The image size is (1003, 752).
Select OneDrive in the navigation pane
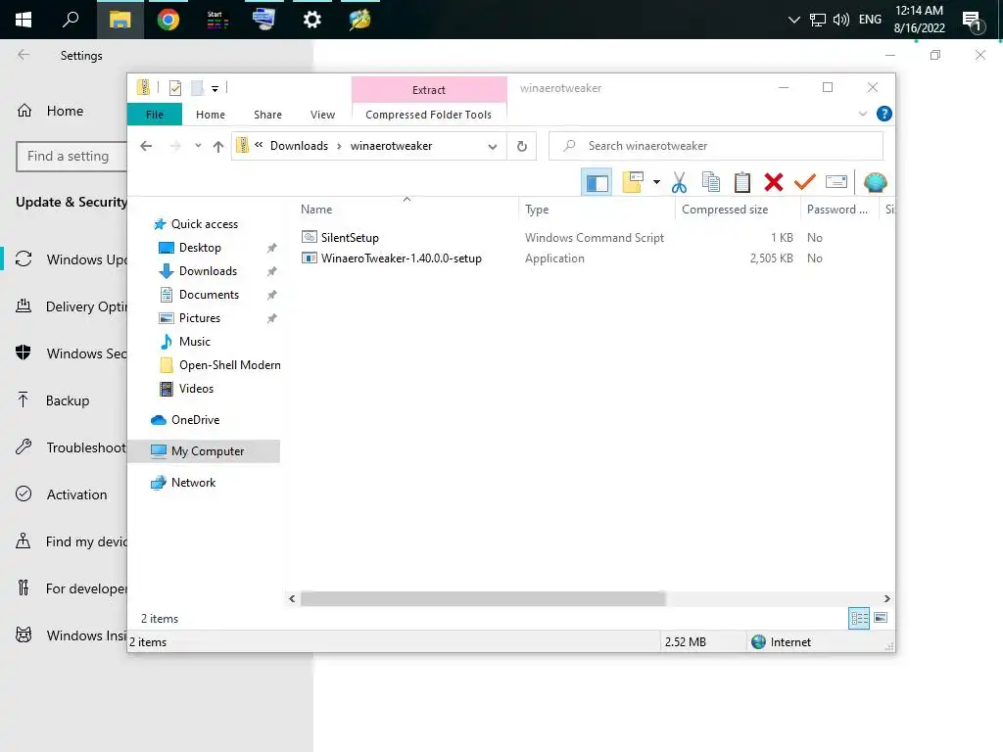(195, 420)
